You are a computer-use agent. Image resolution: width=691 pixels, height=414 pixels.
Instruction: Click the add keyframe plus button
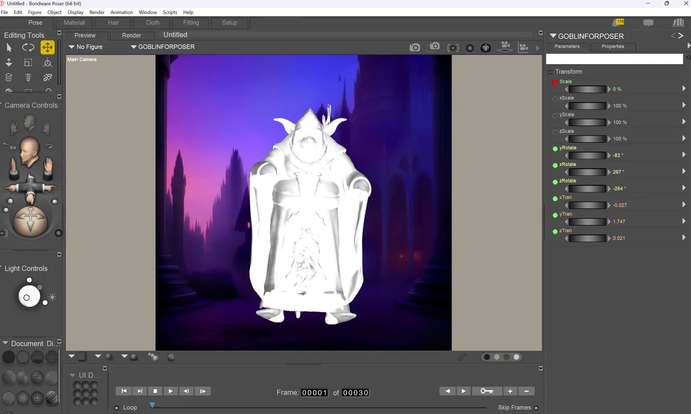click(510, 391)
